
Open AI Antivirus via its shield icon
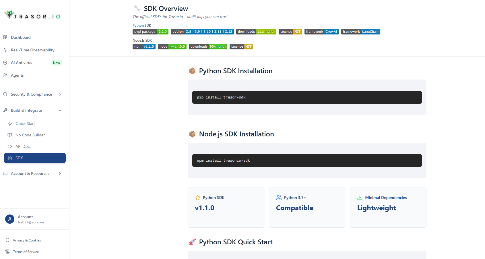[x=5, y=63]
